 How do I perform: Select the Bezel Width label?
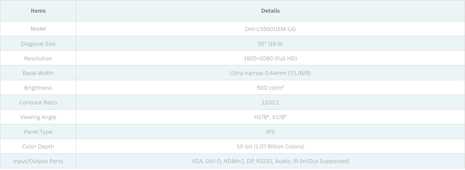click(x=38, y=73)
